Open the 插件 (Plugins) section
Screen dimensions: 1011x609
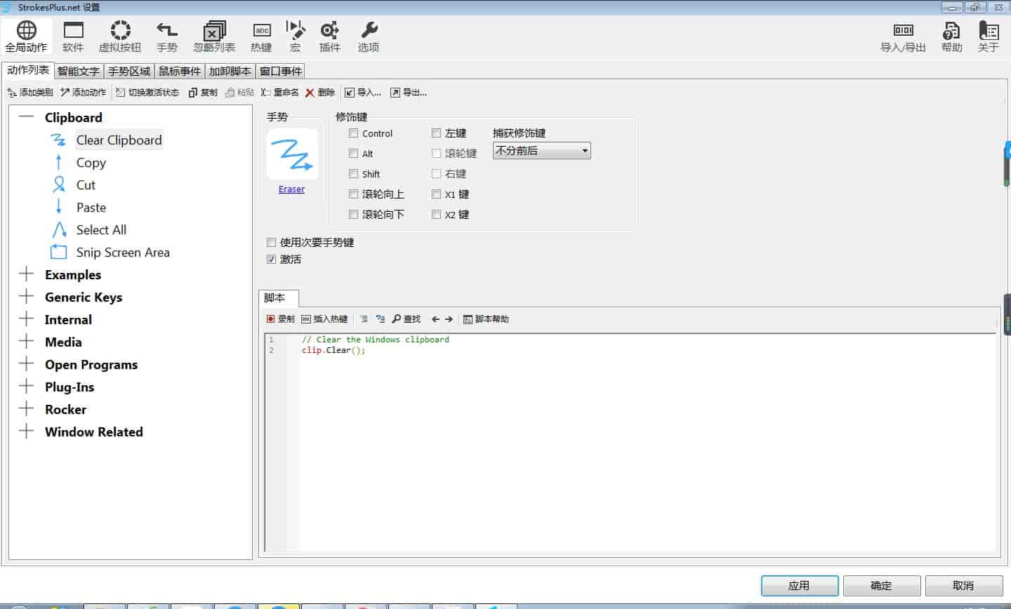[x=329, y=36]
